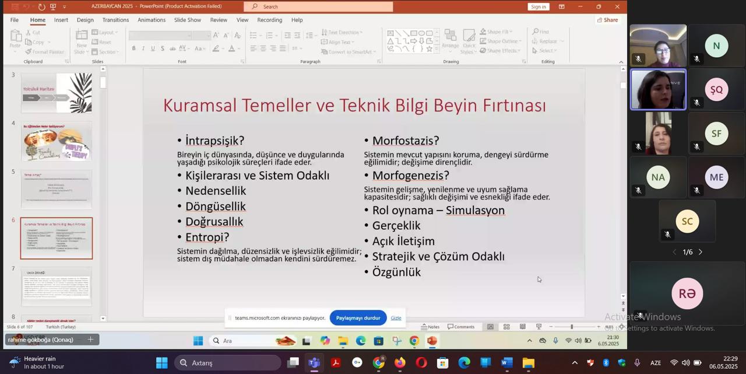Image resolution: width=746 pixels, height=374 pixels.
Task: Select Normal view icon in status bar
Action: pyautogui.click(x=490, y=327)
